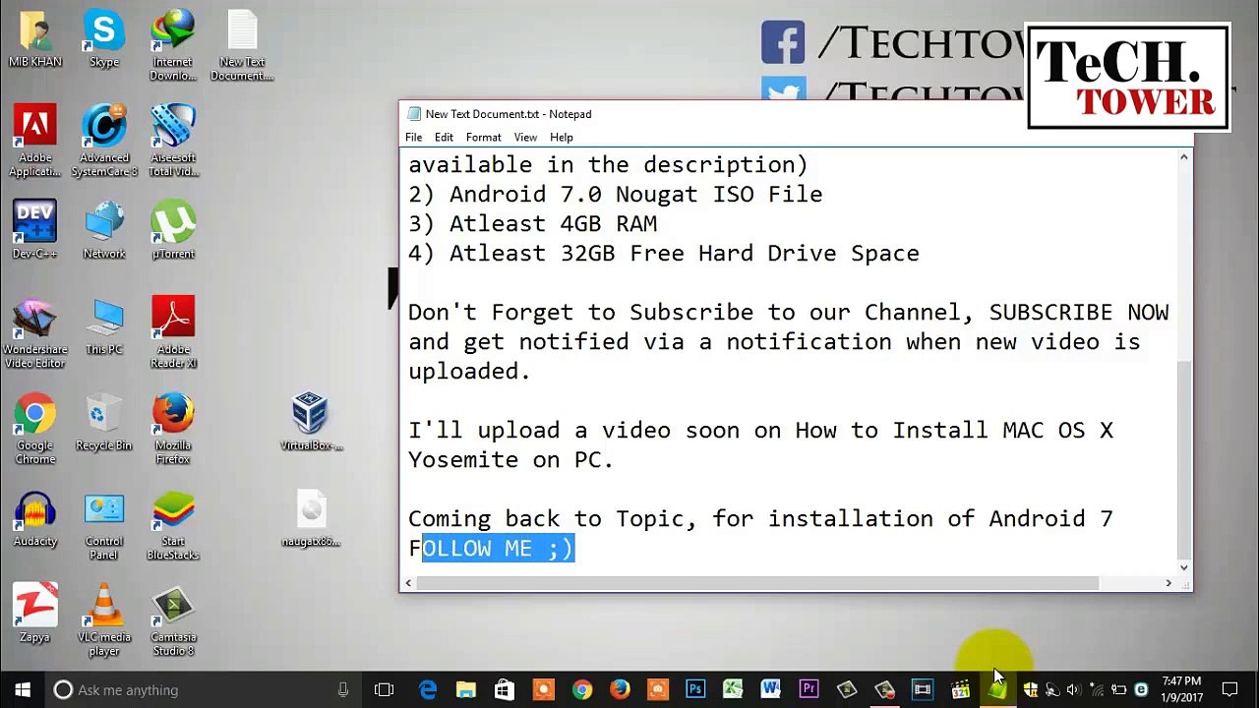This screenshot has height=708, width=1259.
Task: Open the MIB KHAN user folder icon
Action: (35, 38)
